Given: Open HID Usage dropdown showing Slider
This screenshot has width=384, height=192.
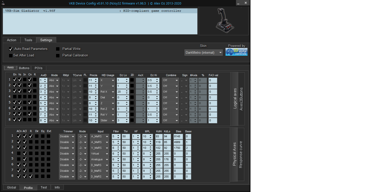Looking at the screenshot, I should [107, 121].
